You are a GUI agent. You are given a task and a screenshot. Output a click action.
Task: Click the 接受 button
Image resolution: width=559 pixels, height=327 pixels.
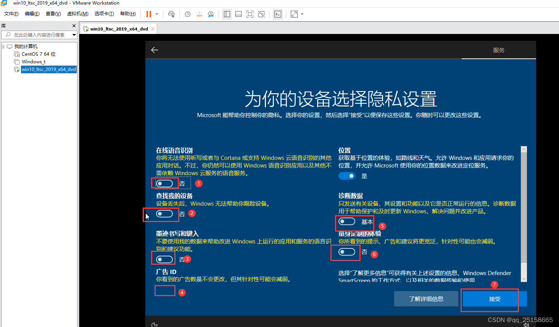click(495, 299)
